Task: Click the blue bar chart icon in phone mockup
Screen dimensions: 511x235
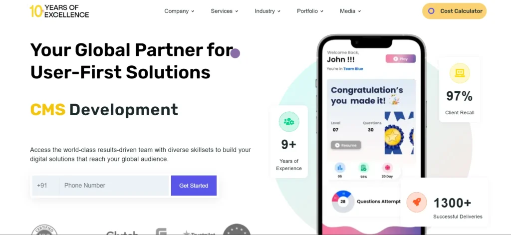Action: 339,168
